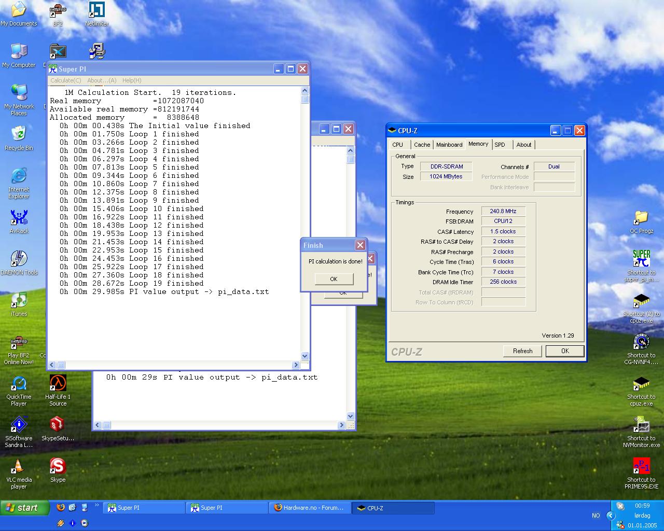
Task: Switch to the Hardware.no Forum taskbar button
Action: point(310,508)
